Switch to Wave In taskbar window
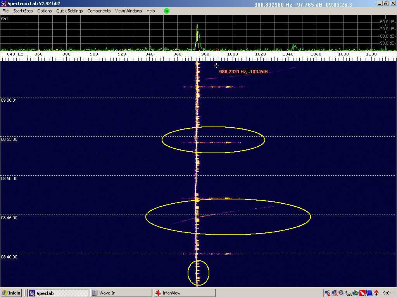 [x=121, y=293]
